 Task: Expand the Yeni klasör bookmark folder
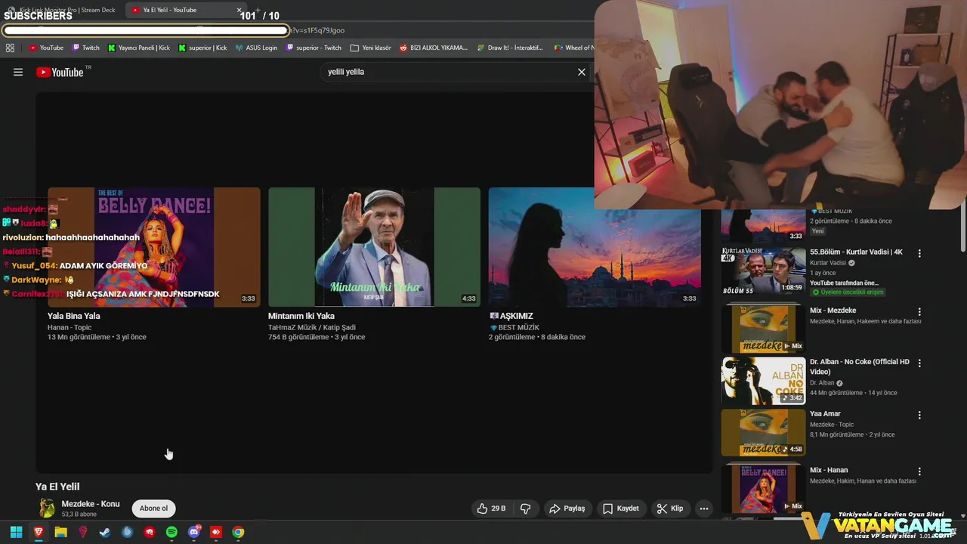tap(371, 48)
